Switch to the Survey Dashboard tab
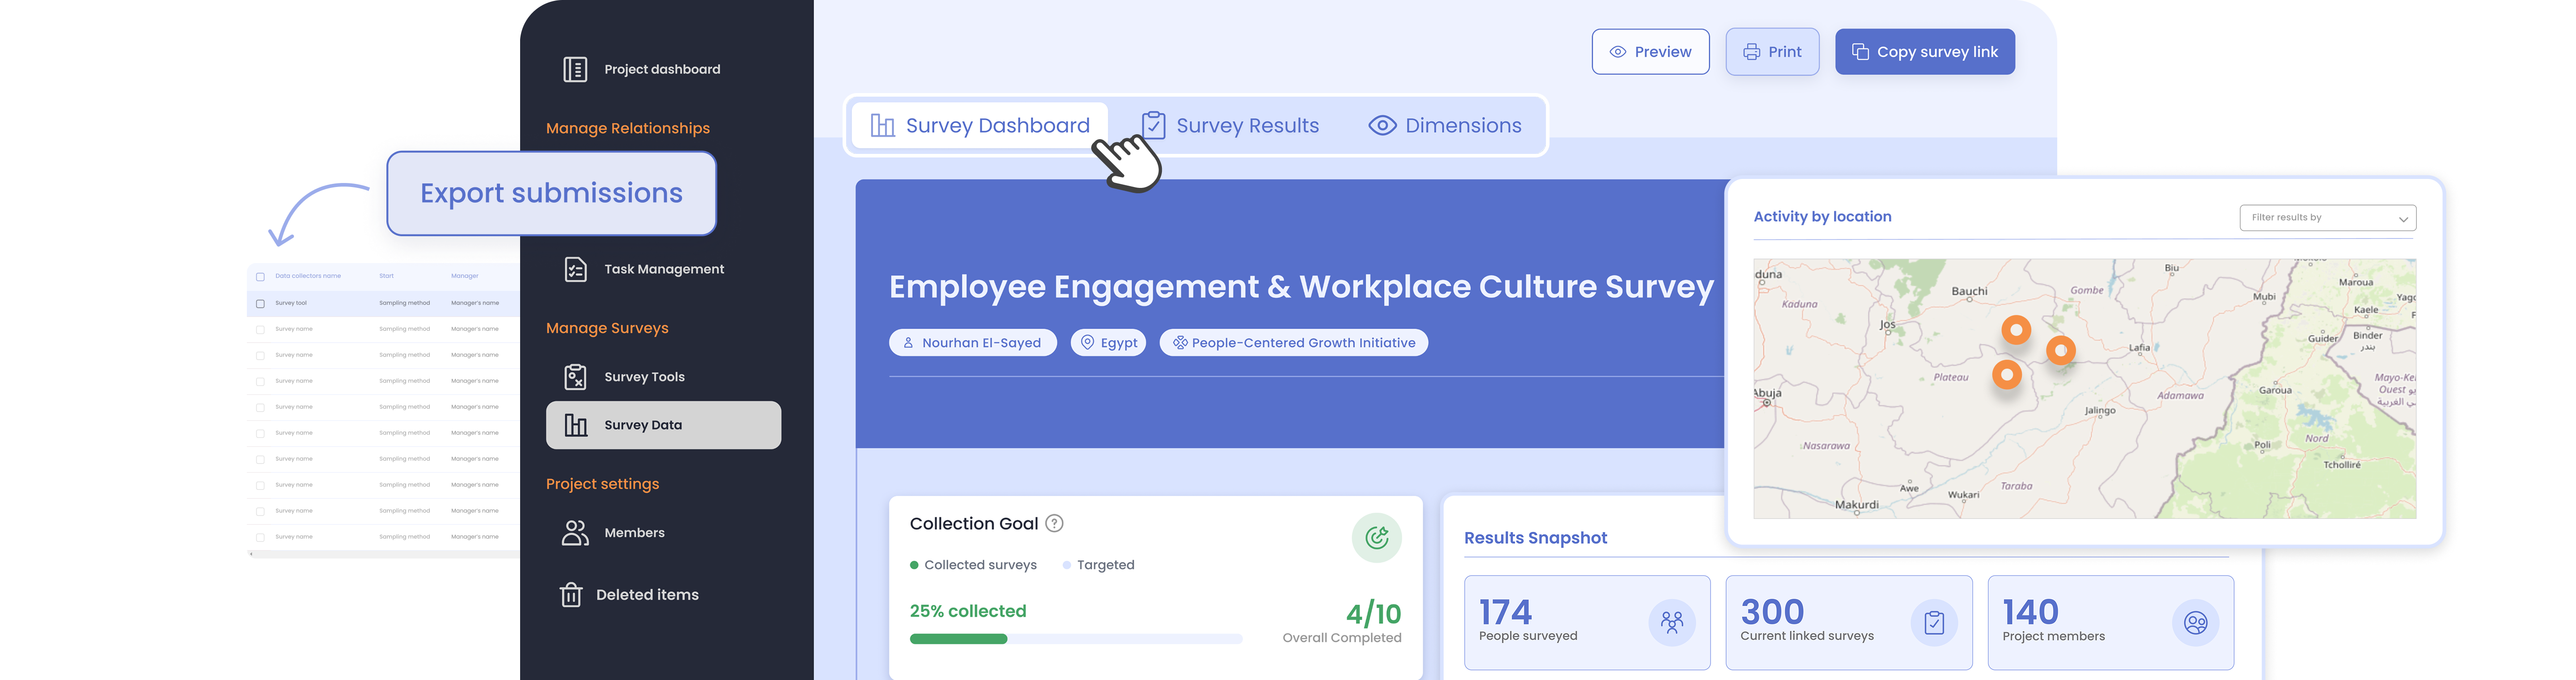Image resolution: width=2576 pixels, height=680 pixels. pyautogui.click(x=980, y=125)
